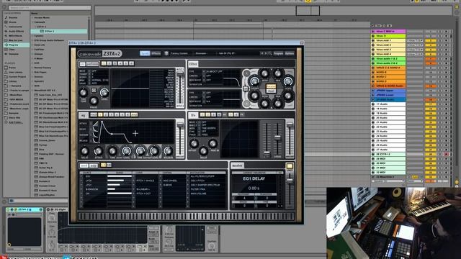Click oscillator waveshaper square icon

(94, 90)
